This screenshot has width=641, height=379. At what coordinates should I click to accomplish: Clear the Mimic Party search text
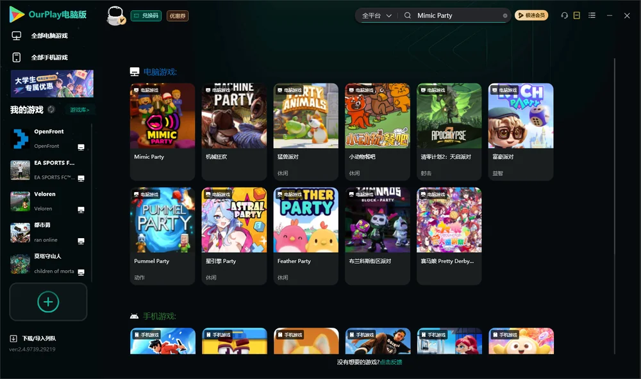tap(505, 16)
